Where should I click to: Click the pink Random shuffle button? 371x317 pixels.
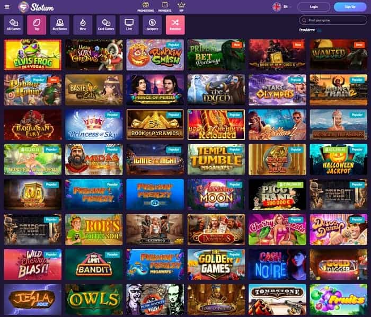(175, 25)
